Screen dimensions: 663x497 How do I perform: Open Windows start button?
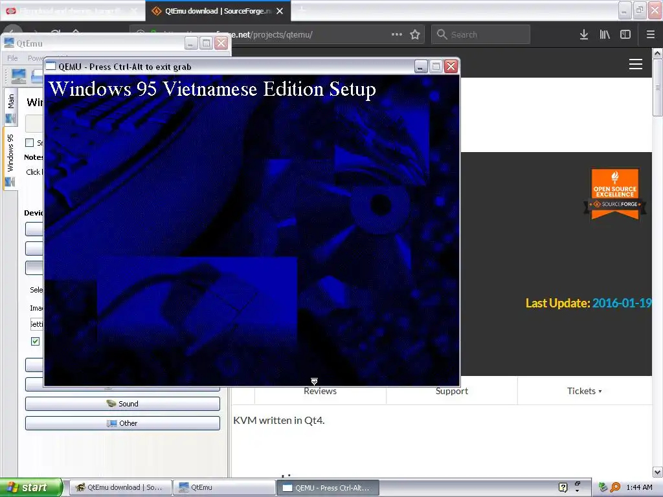point(31,487)
